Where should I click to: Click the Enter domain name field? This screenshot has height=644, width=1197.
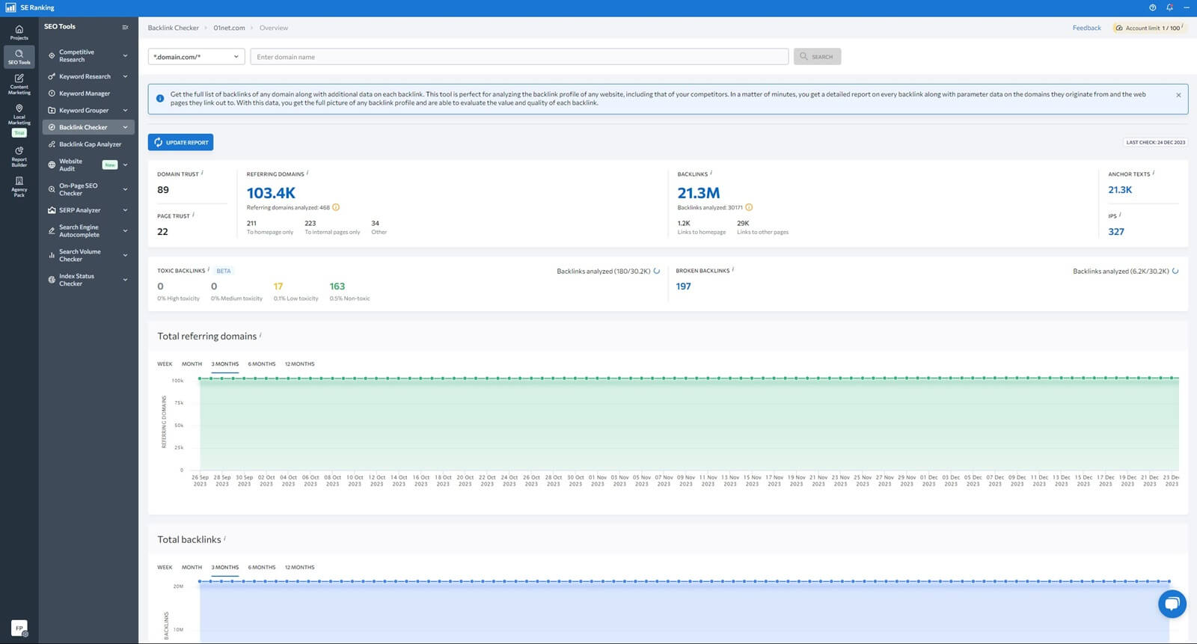519,57
